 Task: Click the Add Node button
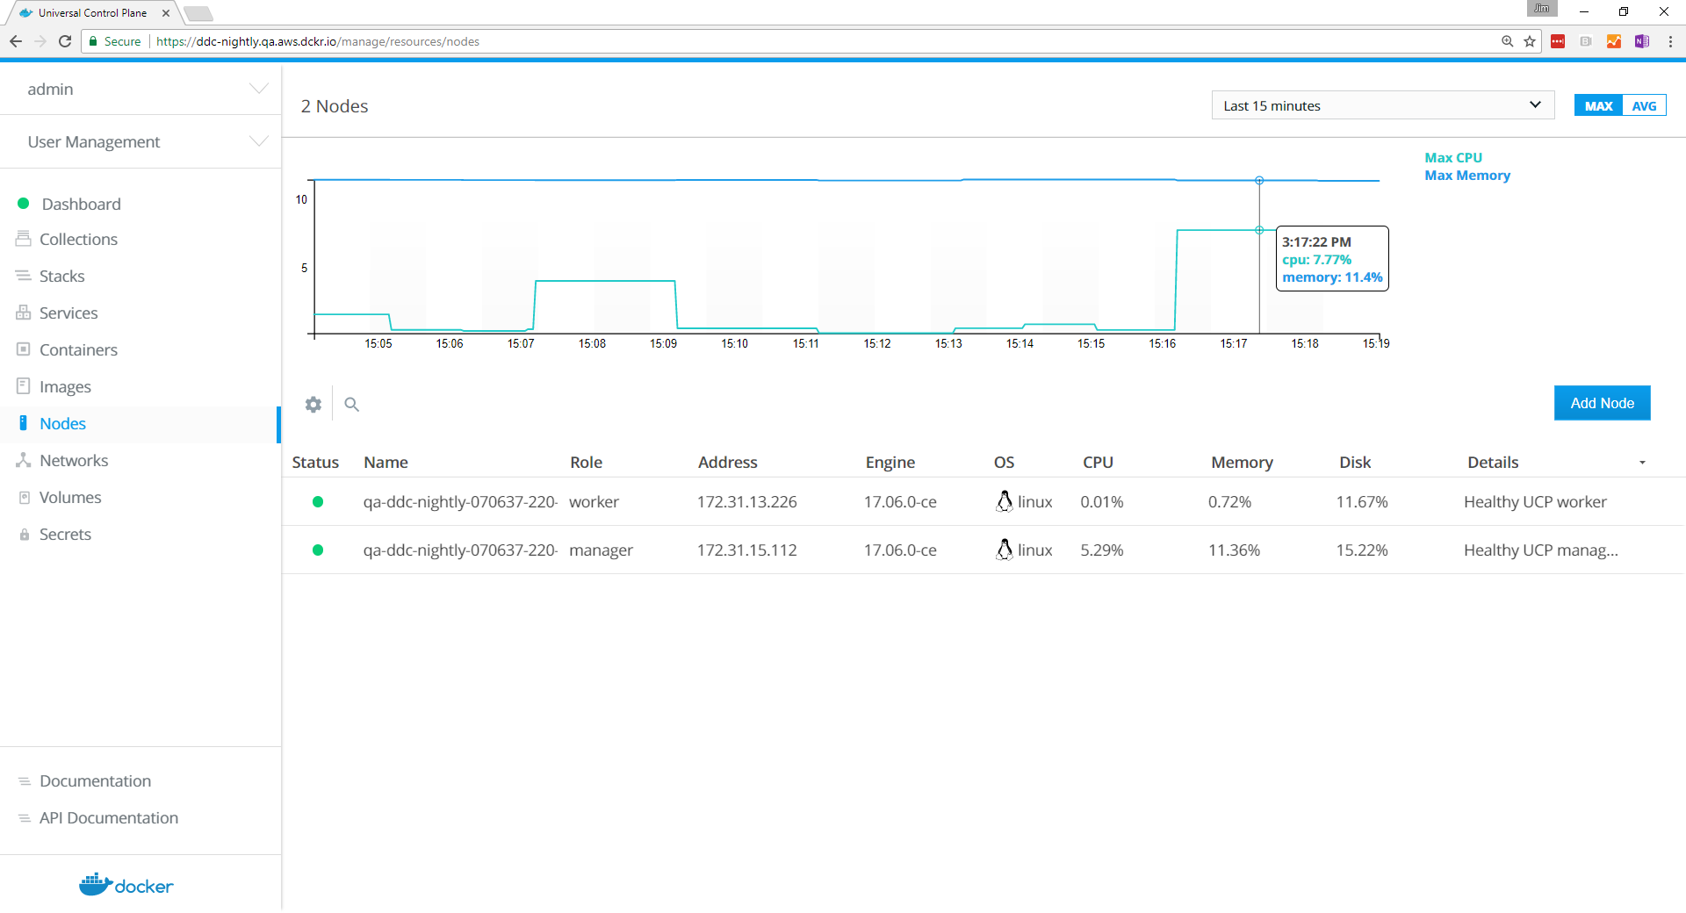[x=1602, y=403]
